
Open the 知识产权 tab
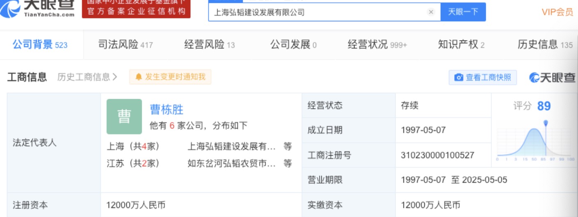coord(461,45)
